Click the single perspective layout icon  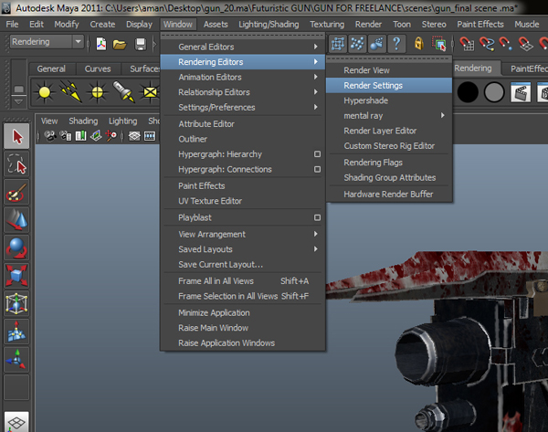pyautogui.click(x=16, y=422)
